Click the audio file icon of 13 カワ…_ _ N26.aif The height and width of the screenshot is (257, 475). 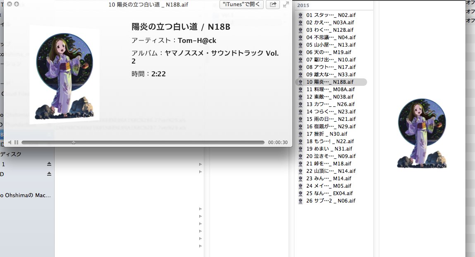(301, 104)
